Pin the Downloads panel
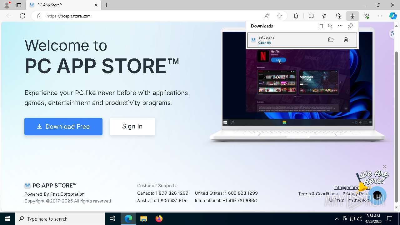400x225 pixels. (x=350, y=26)
